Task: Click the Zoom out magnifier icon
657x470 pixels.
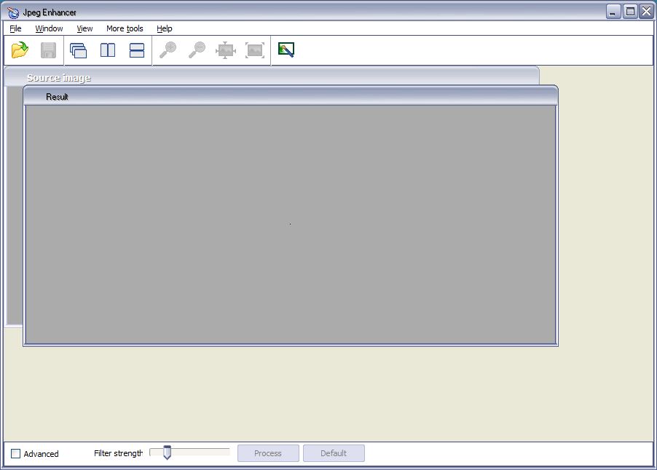Action: (197, 50)
